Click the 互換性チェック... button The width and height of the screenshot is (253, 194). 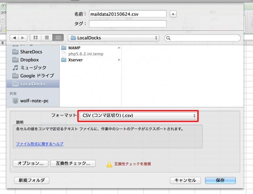73,163
